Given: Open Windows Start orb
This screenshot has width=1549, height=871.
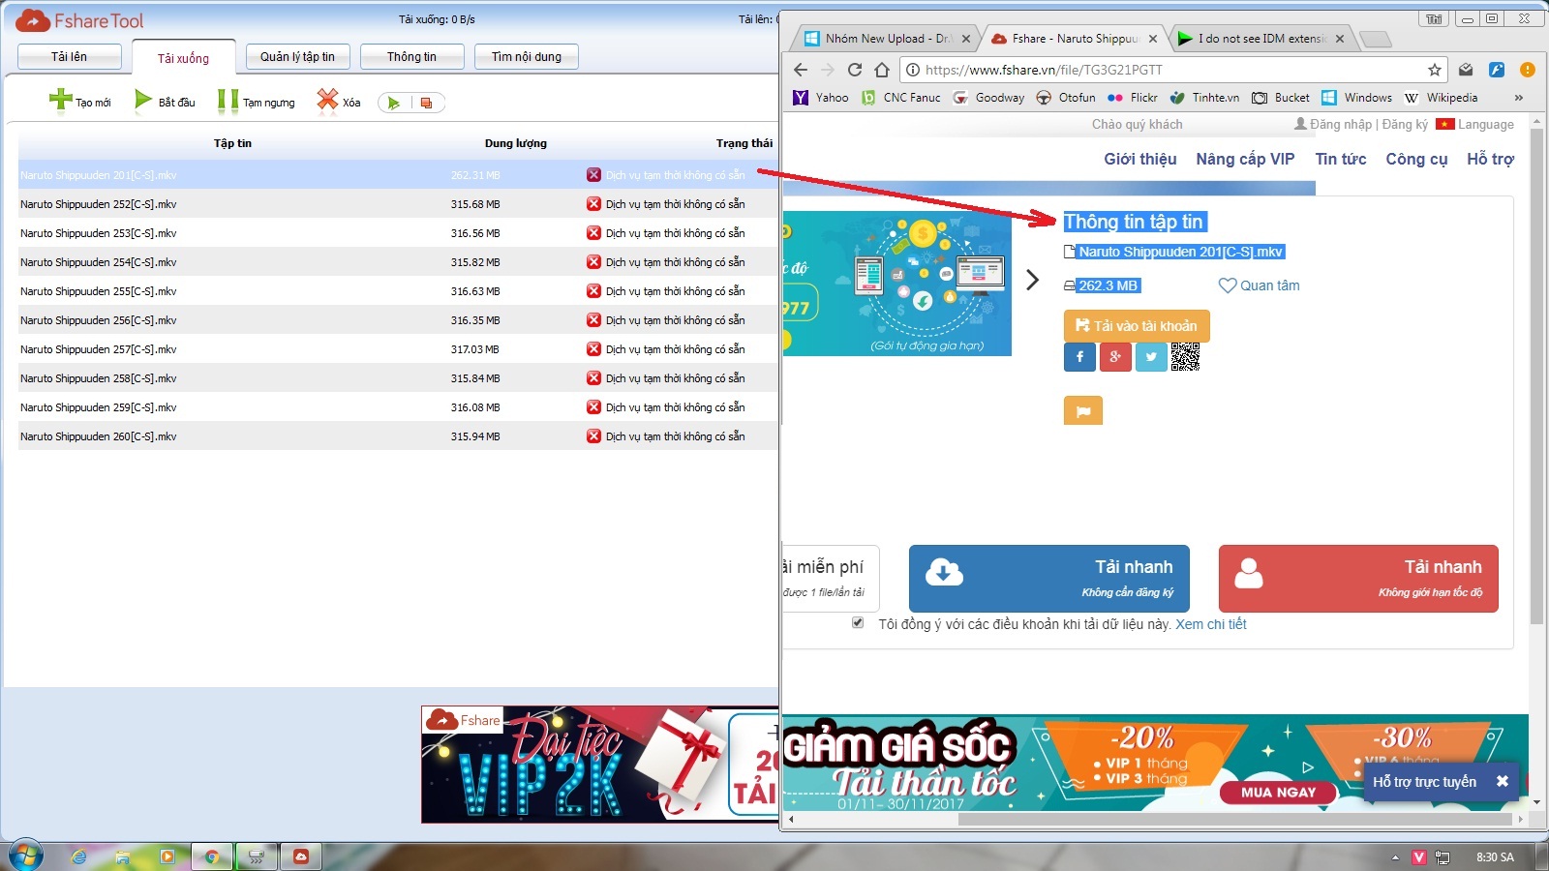Looking at the screenshot, I should [24, 856].
